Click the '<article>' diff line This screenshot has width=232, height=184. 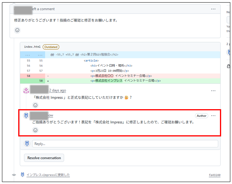(91, 60)
